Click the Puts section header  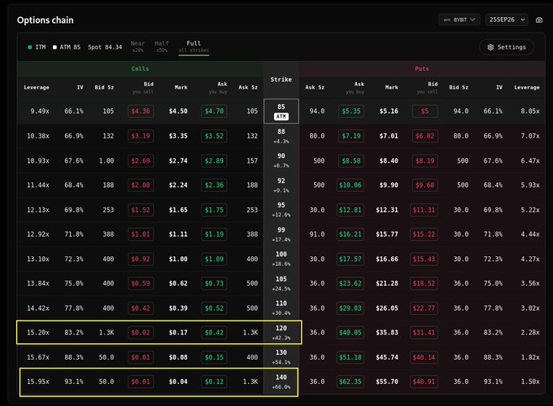422,69
